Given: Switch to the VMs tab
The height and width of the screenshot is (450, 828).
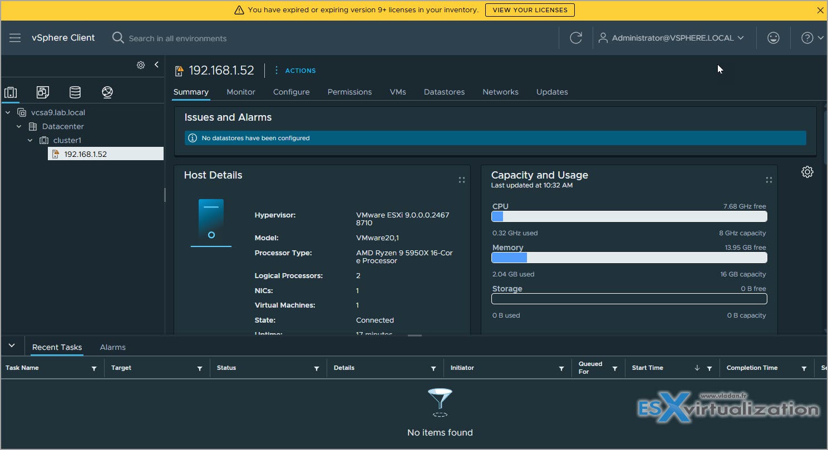Looking at the screenshot, I should 398,92.
